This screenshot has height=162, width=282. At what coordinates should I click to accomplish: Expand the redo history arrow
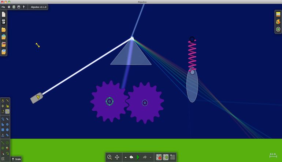[x=151, y=157]
